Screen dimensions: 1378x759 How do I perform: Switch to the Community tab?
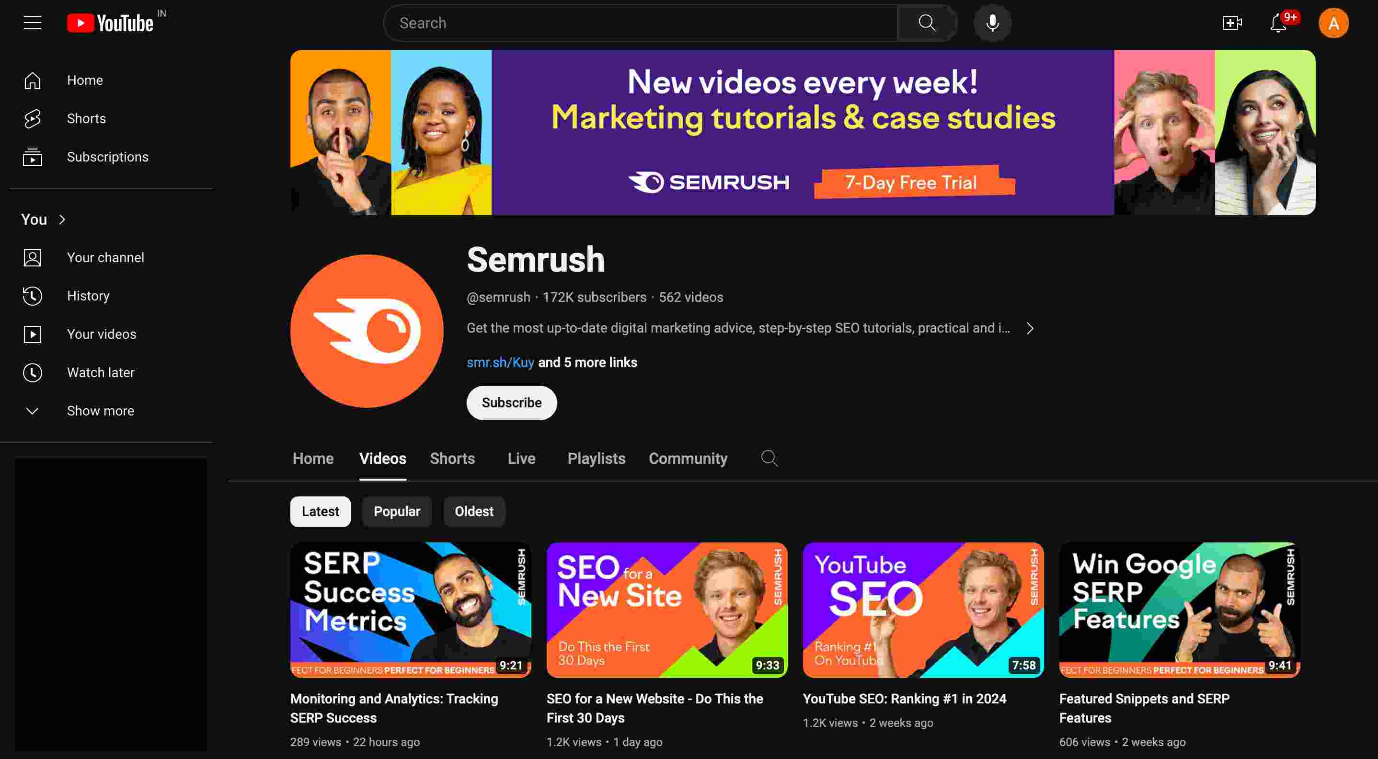[688, 458]
